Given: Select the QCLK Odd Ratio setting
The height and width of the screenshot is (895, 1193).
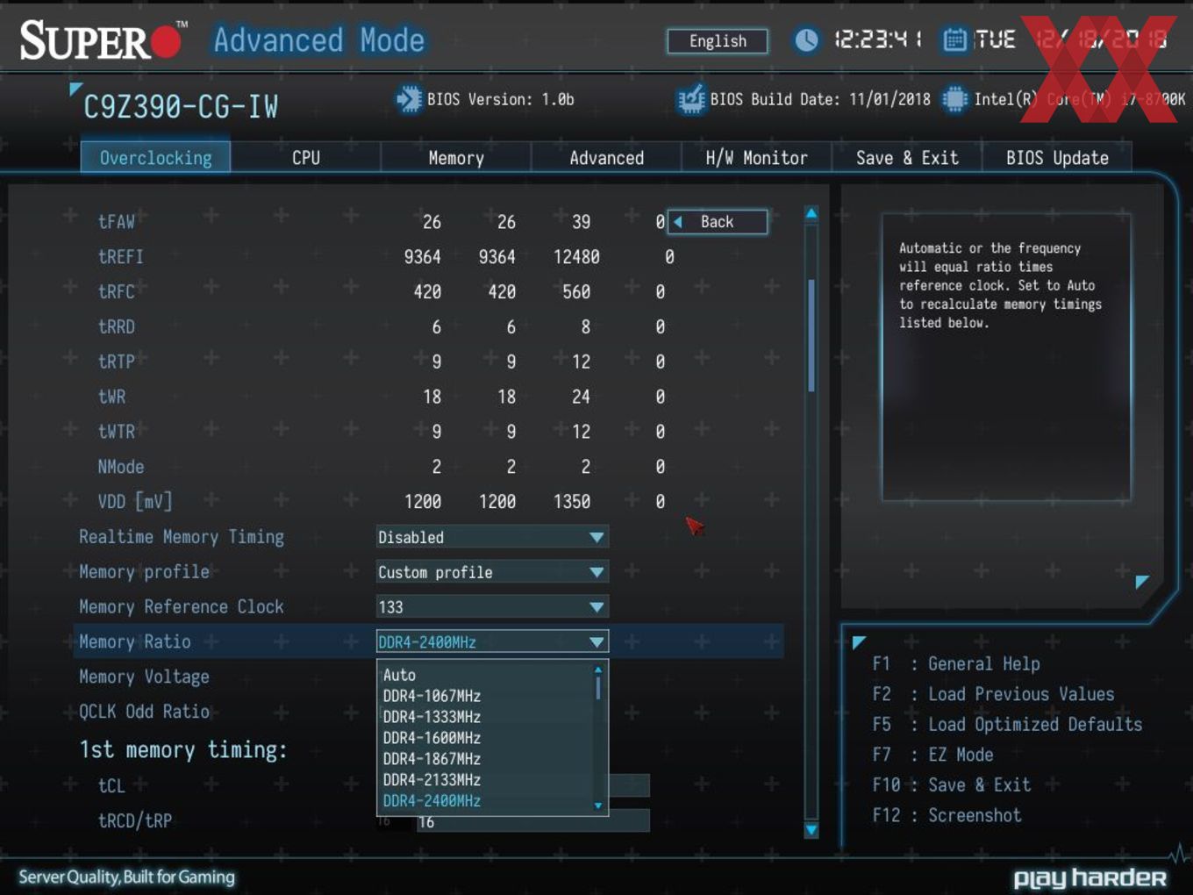Looking at the screenshot, I should tap(145, 712).
